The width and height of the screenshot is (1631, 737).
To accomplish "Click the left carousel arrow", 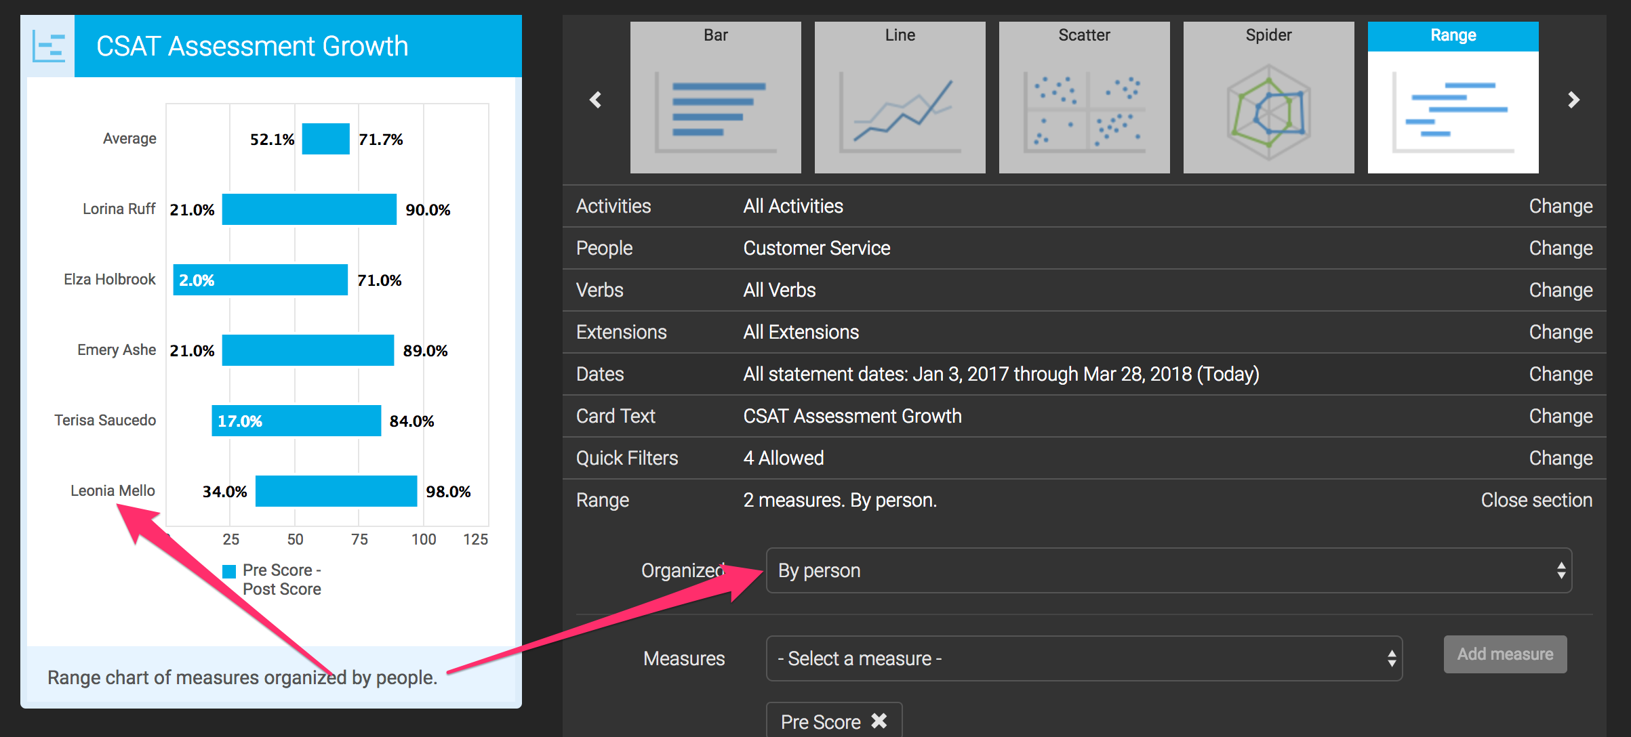I will (x=596, y=100).
